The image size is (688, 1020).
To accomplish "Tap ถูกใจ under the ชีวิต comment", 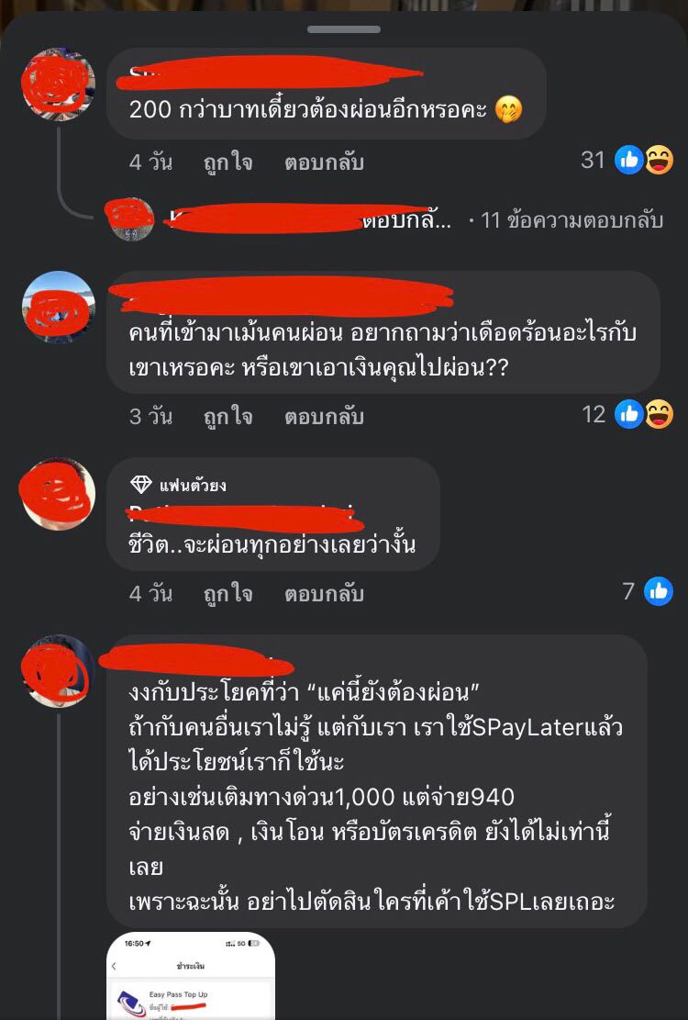I will click(228, 592).
